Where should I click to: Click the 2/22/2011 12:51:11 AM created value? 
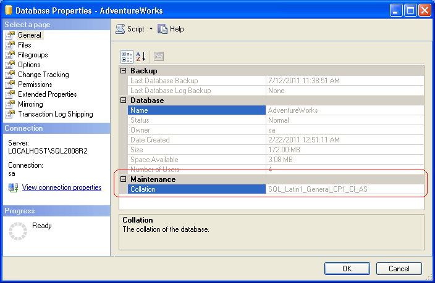[304, 140]
